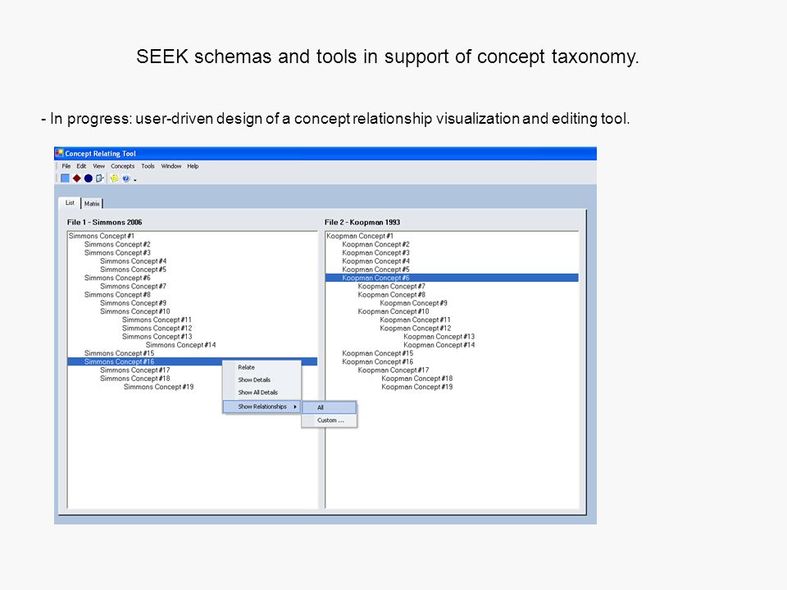The image size is (787, 590).
Task: Select Simmons Concept #4
Action: point(133,261)
